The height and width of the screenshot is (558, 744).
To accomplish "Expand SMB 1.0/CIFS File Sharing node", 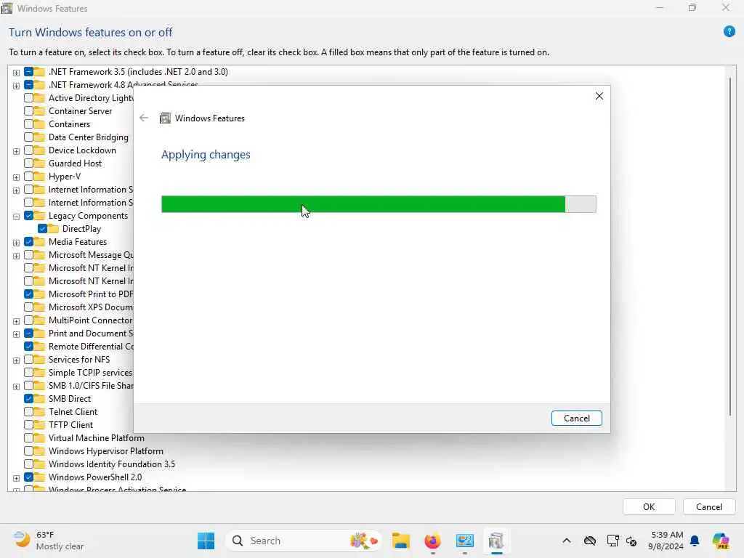I will (x=16, y=387).
